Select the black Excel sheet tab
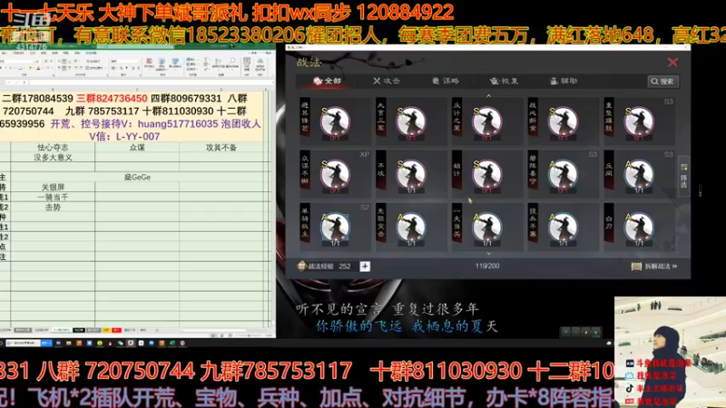 (x=79, y=330)
